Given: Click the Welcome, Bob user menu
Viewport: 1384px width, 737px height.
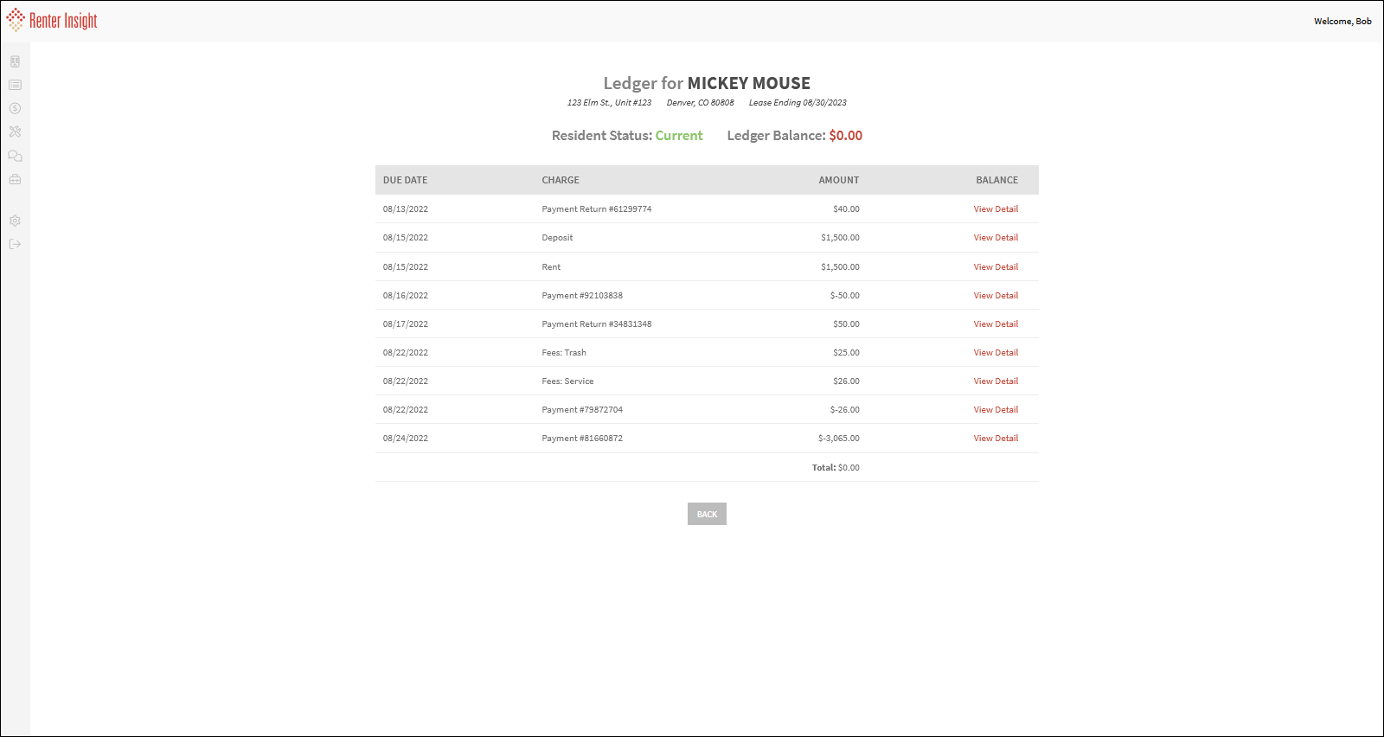Looking at the screenshot, I should pos(1342,22).
